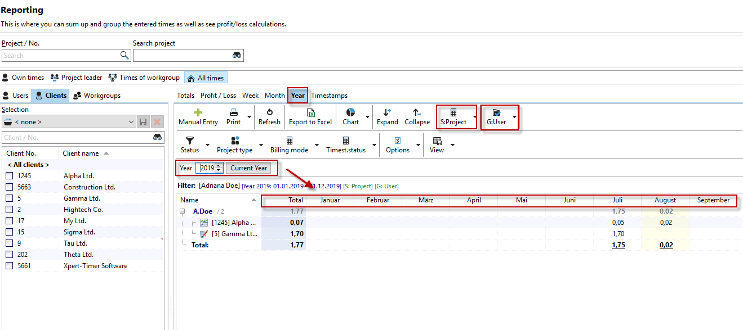The width and height of the screenshot is (743, 330).
Task: Check the Alpha Ltd. client checkbox
Action: [x=10, y=176]
